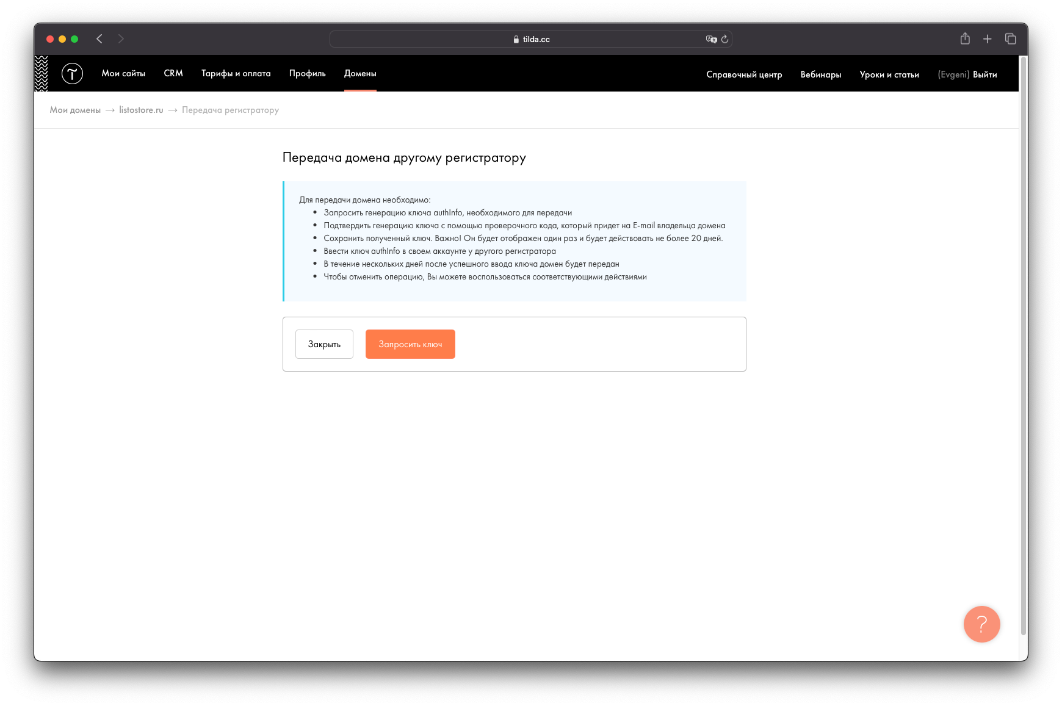Click the line Ввести ключ authInfo в своем аккаунте

439,251
